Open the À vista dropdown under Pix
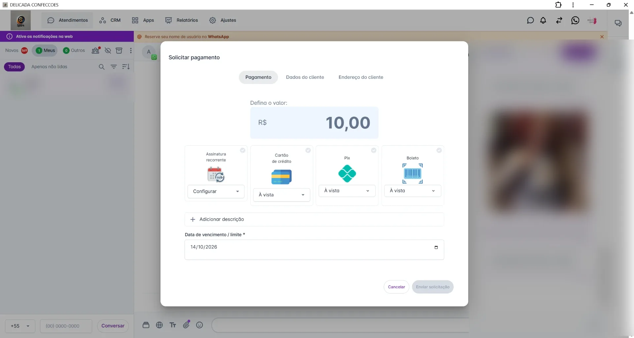The width and height of the screenshot is (634, 338). point(347,191)
